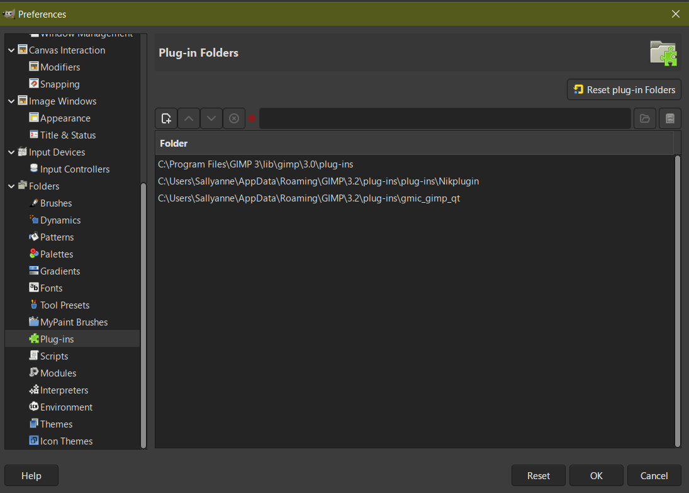Confirm preferences with OK button
This screenshot has width=689, height=493.
[597, 476]
